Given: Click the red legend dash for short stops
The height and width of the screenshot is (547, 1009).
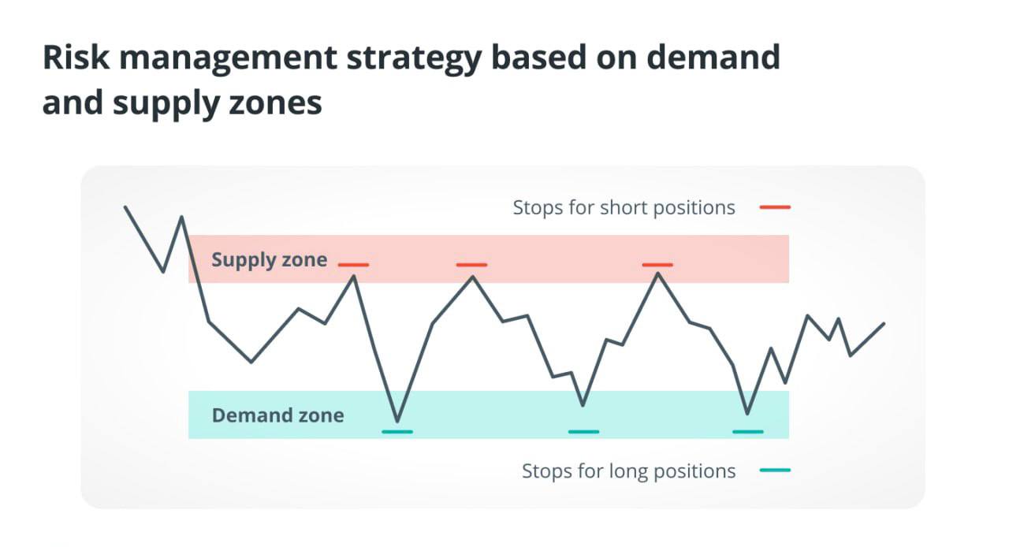Looking at the screenshot, I should pos(775,208).
